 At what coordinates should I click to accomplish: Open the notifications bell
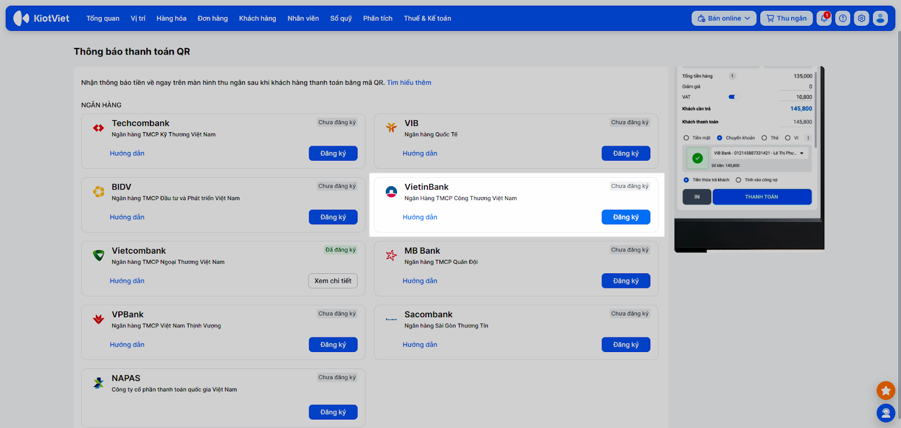click(824, 19)
